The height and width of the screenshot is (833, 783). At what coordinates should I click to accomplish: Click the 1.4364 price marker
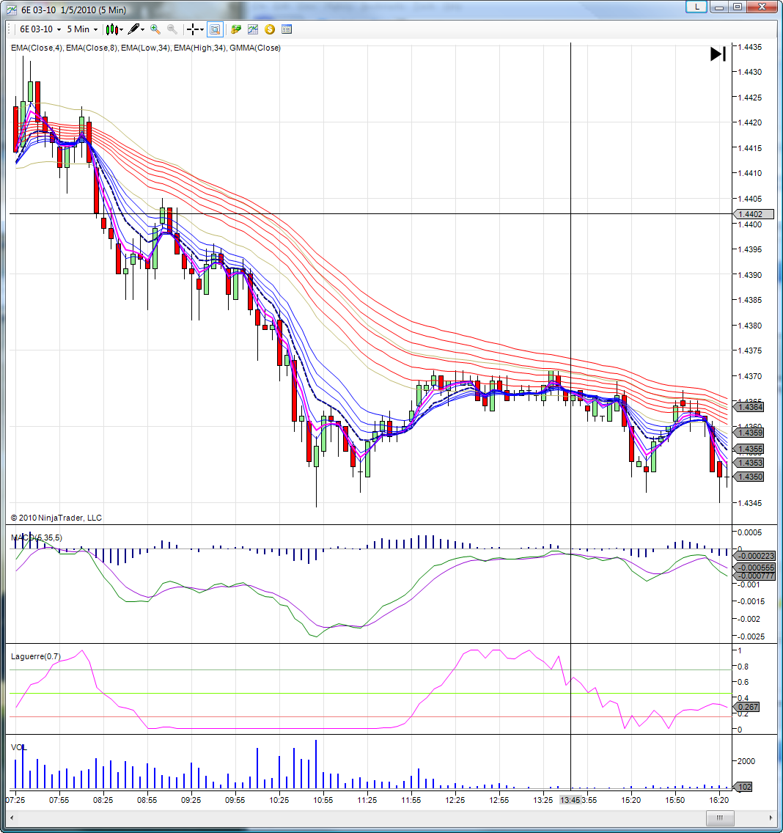749,407
